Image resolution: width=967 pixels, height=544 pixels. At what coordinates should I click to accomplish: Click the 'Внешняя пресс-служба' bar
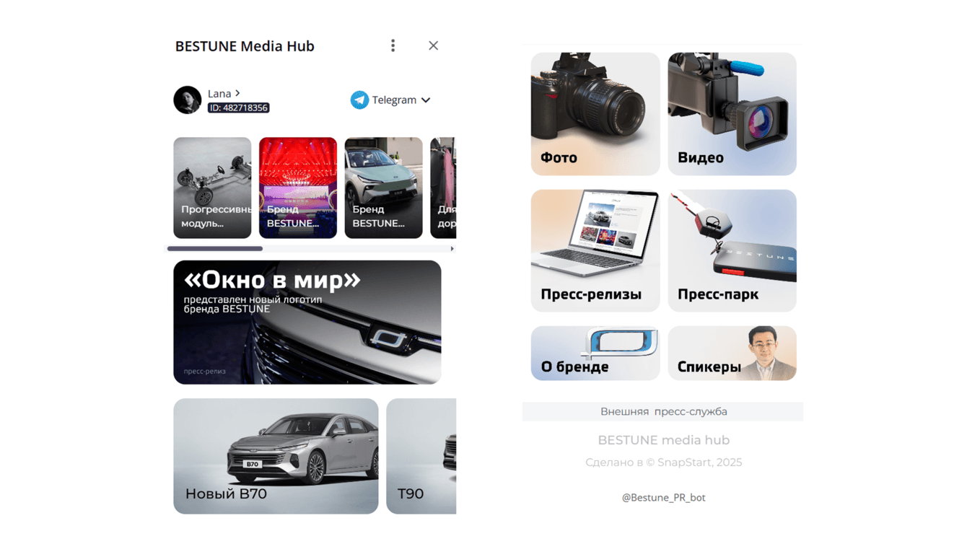(662, 412)
